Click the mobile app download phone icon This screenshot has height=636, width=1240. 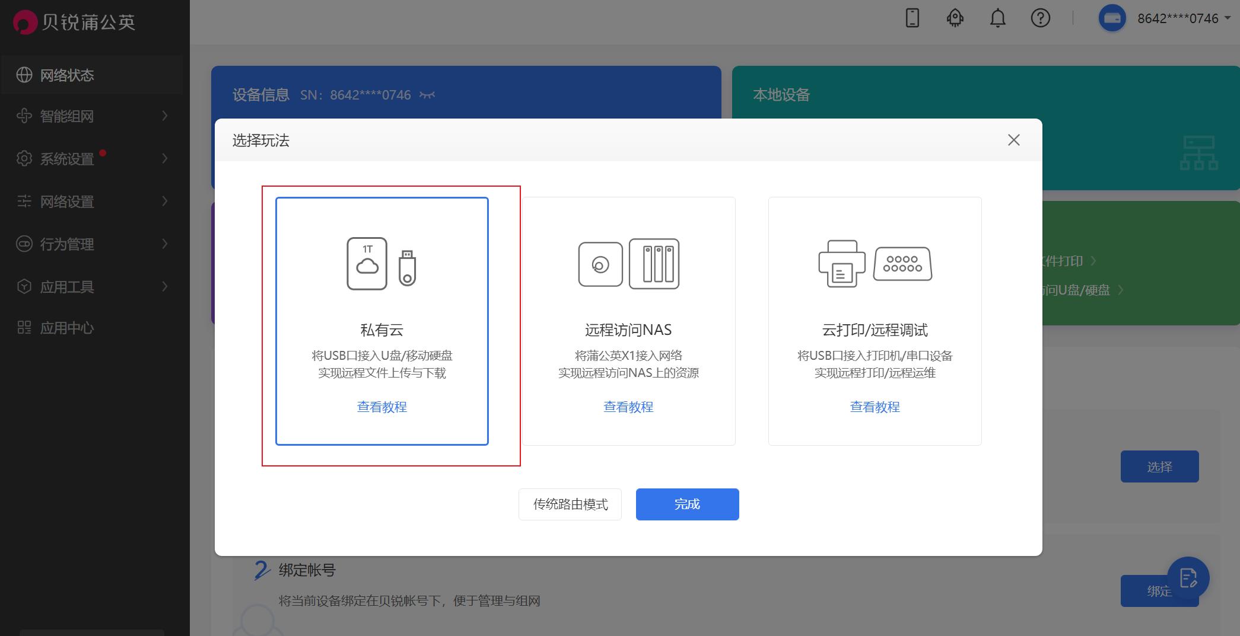coord(912,18)
